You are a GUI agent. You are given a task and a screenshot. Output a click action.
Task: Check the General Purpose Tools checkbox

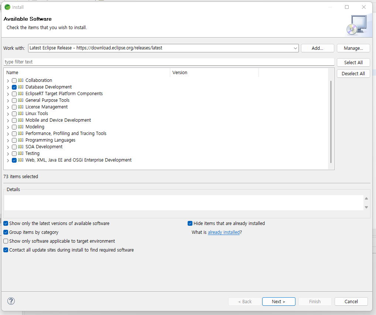tap(14, 100)
